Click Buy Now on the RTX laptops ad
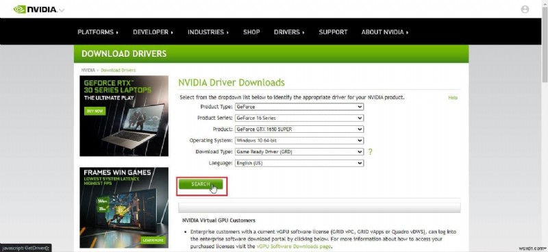 [95, 111]
